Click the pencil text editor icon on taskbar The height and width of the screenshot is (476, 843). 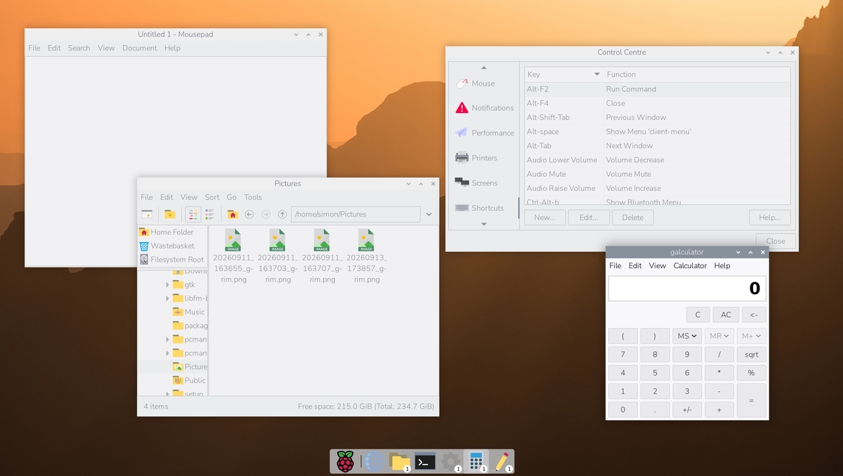[x=501, y=461]
